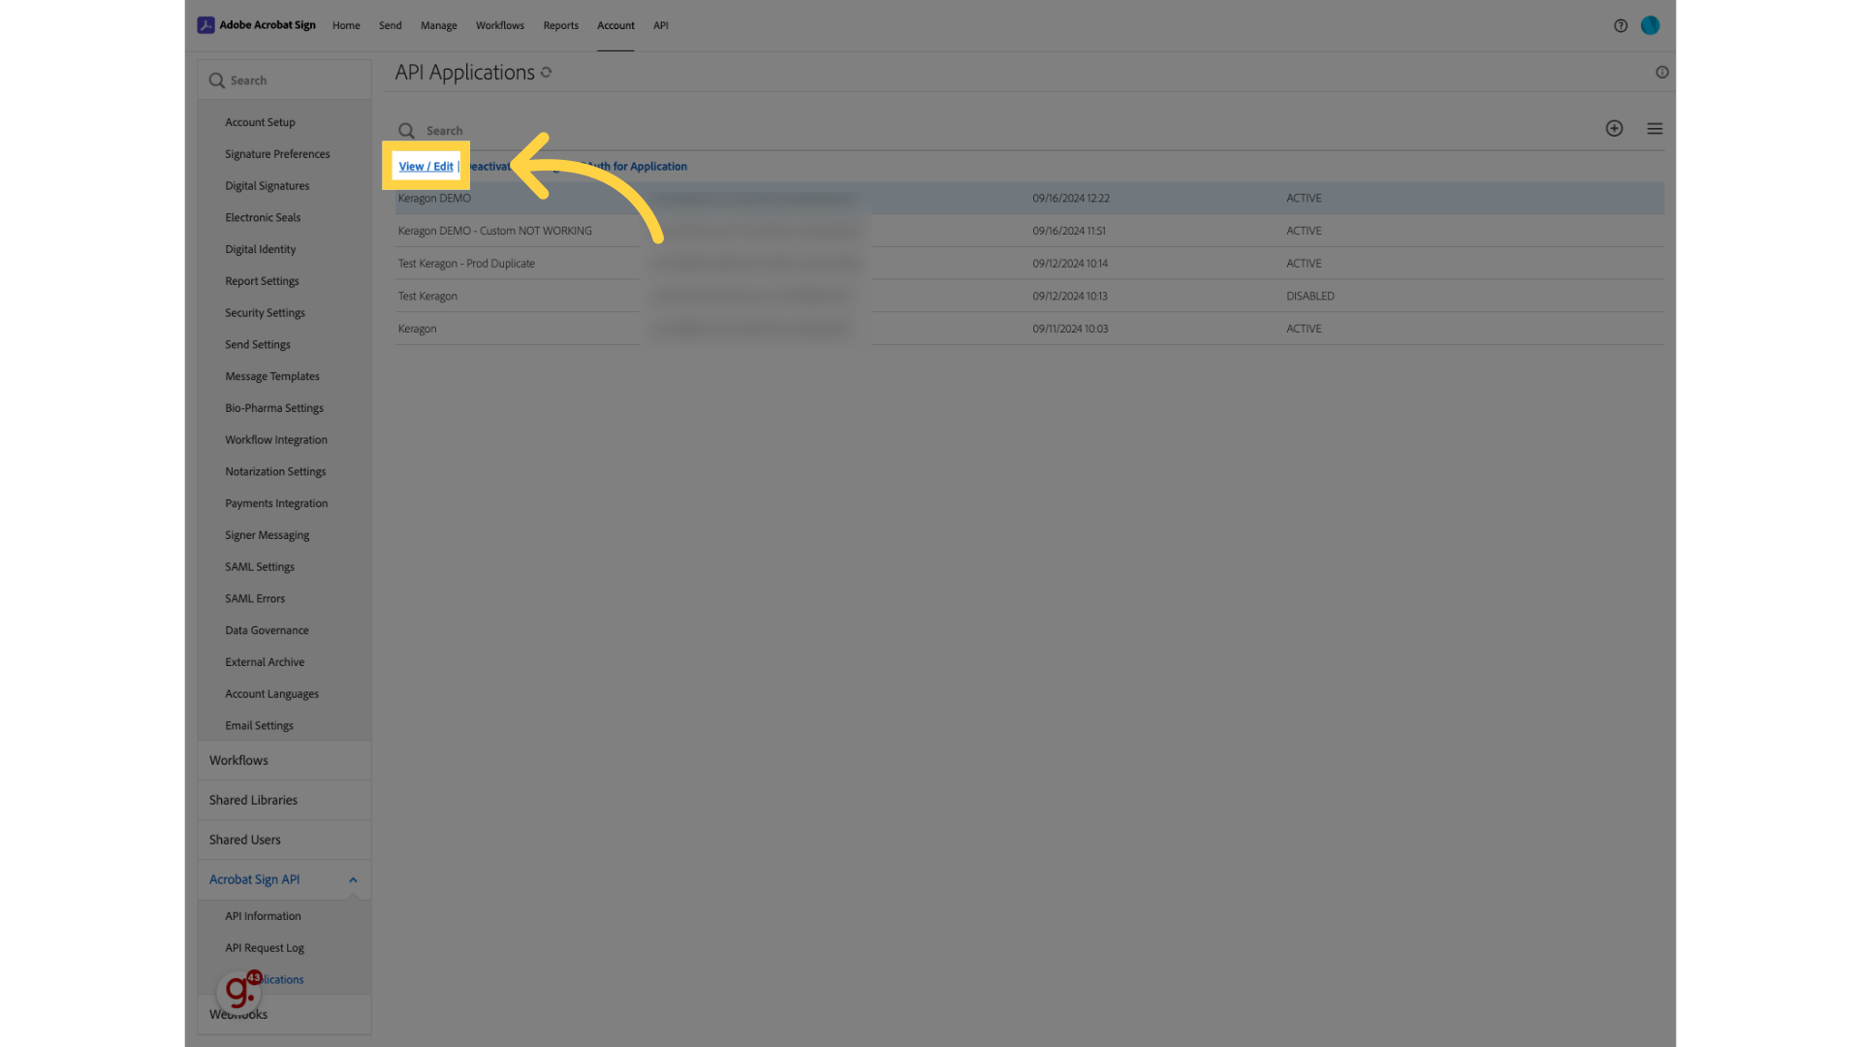Click the 09/16/2024 11:51 date cell
Viewport: 1861px width, 1047px height.
point(1068,231)
